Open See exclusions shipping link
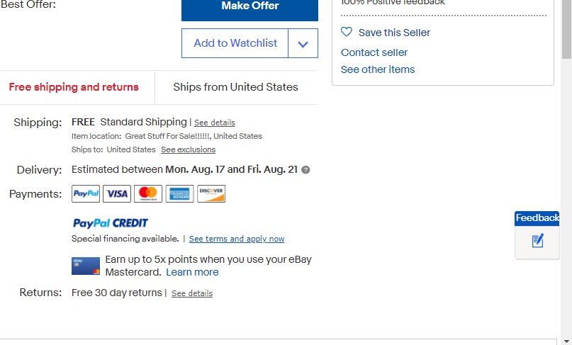Image resolution: width=572 pixels, height=345 pixels. (x=189, y=149)
